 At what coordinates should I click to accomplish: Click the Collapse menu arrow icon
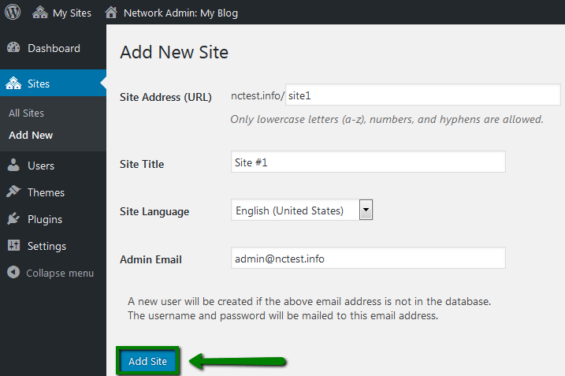[x=13, y=272]
